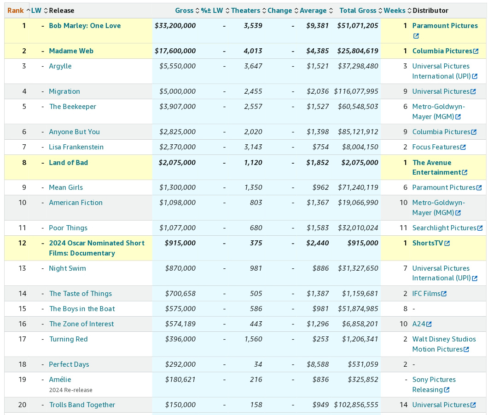This screenshot has width=488, height=415.
Task: Open external link icon next to Focus Features
Action: point(463,147)
